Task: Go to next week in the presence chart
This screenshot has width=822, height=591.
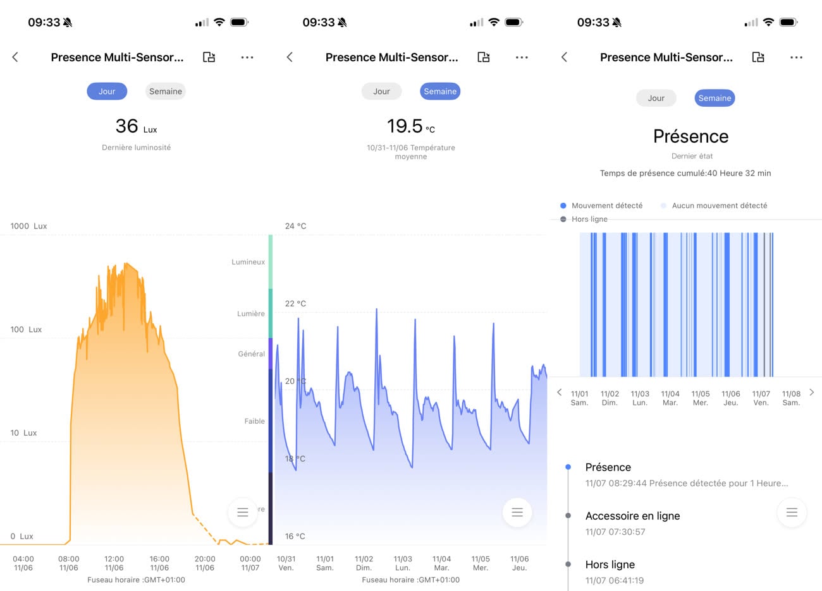Action: (812, 392)
